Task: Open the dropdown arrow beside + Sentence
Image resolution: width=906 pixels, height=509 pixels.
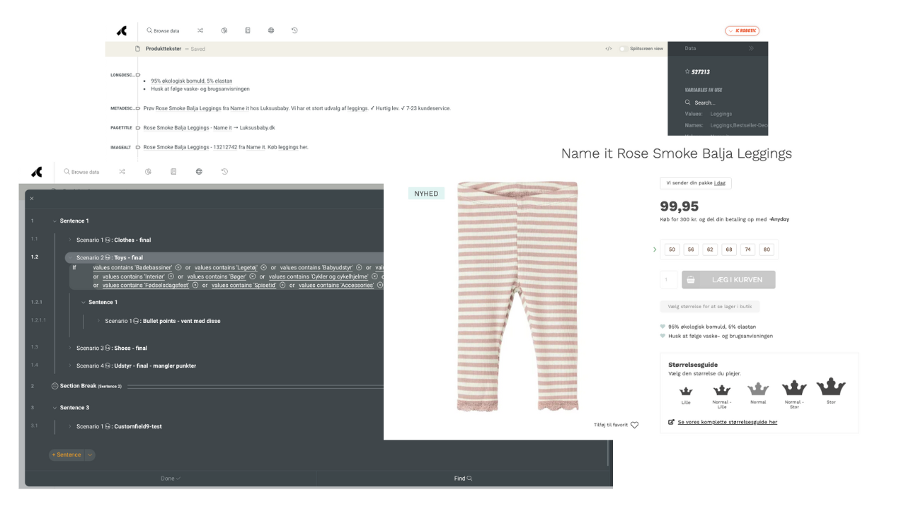Action: click(90, 455)
